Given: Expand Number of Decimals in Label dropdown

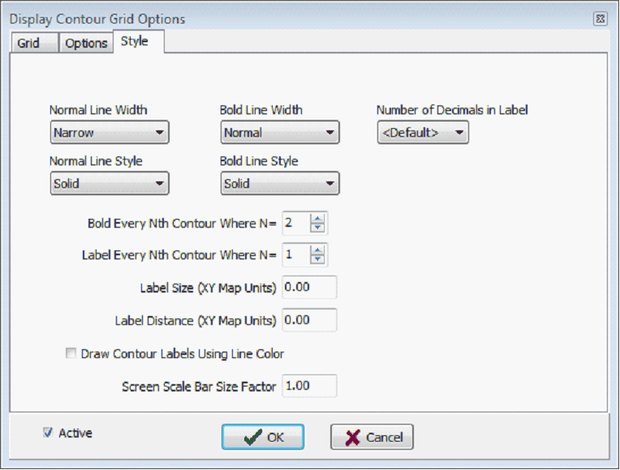Looking at the screenshot, I should click(423, 132).
